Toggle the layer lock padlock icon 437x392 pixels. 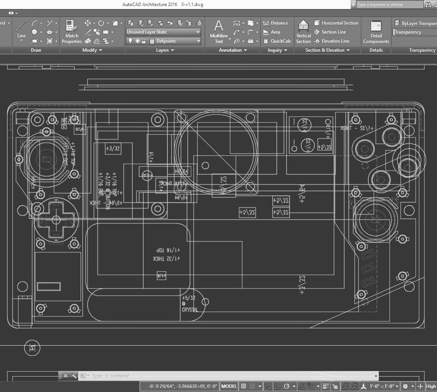(145, 41)
